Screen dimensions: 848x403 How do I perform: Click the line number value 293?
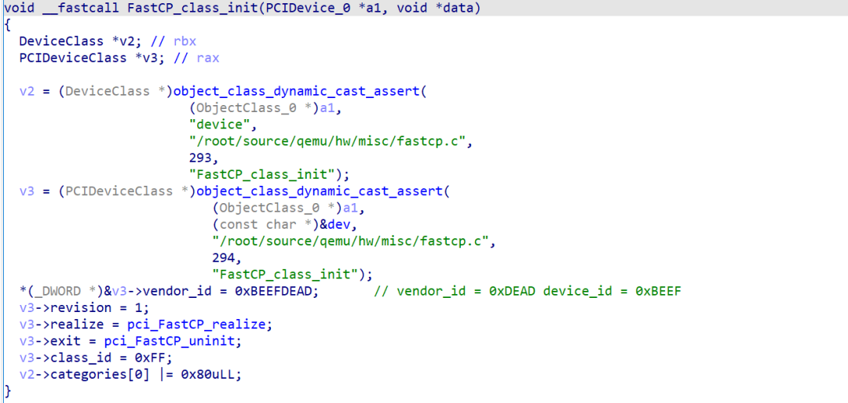point(202,158)
